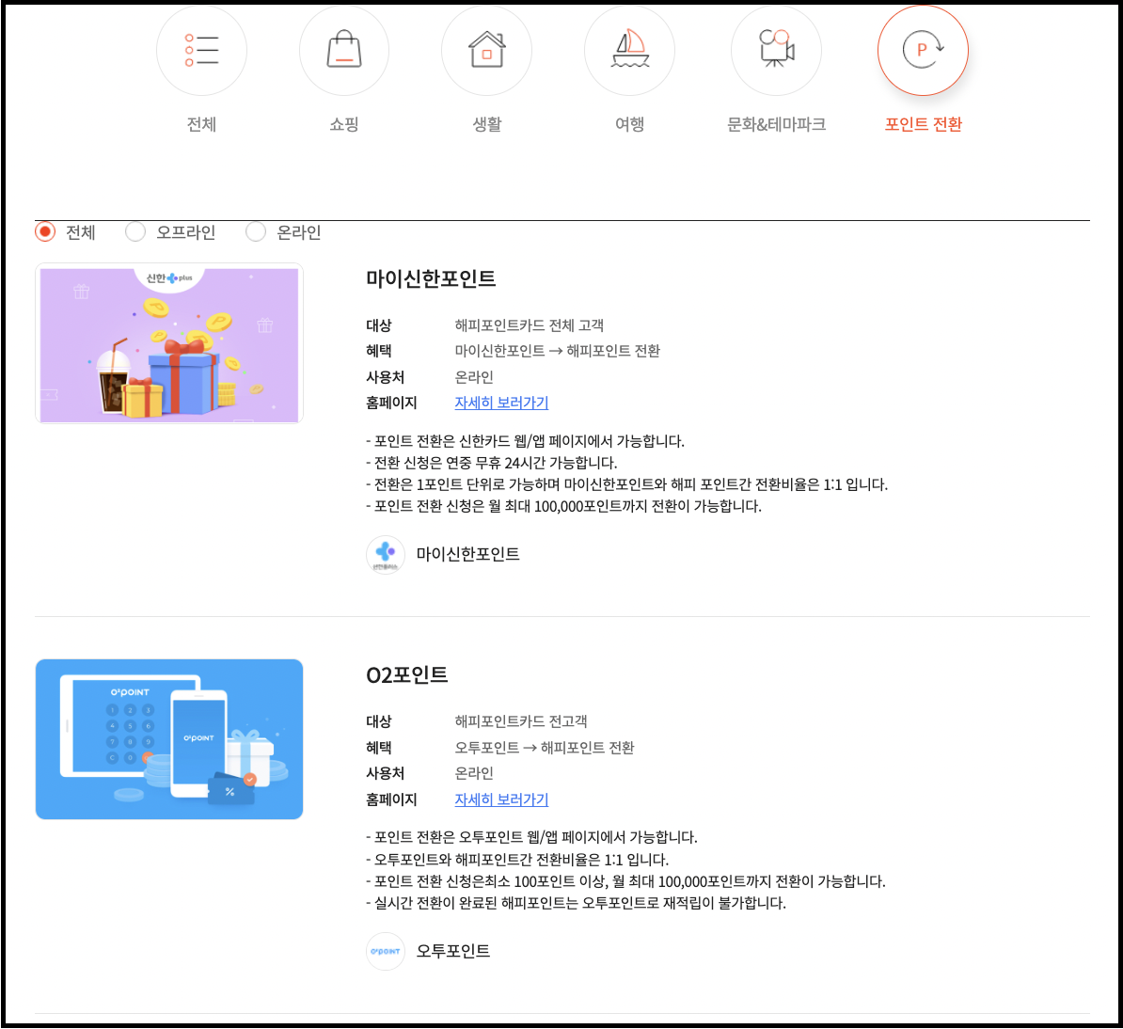Viewport: 1123px width, 1029px height.
Task: Click the line about 최소 100포인트 이상
Action: [x=626, y=881]
